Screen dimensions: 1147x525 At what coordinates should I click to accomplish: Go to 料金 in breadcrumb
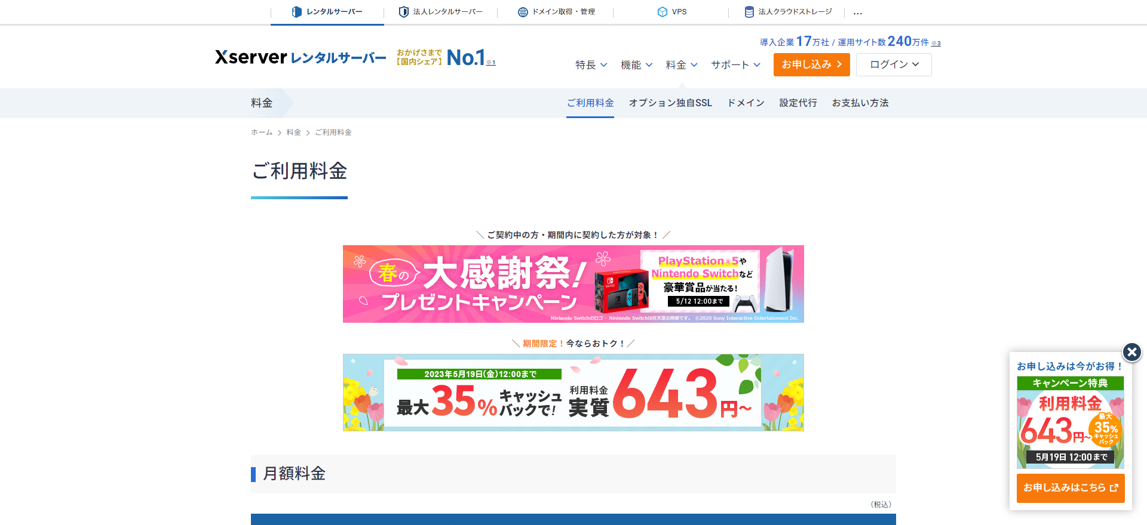coord(293,132)
